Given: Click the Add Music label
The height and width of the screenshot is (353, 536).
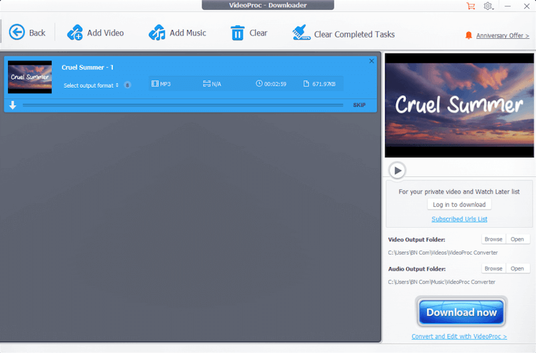Looking at the screenshot, I should (188, 33).
